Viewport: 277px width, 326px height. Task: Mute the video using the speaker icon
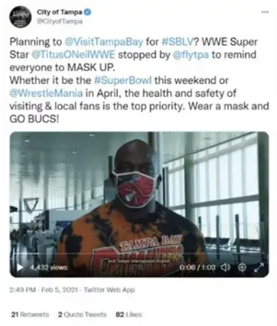click(226, 267)
